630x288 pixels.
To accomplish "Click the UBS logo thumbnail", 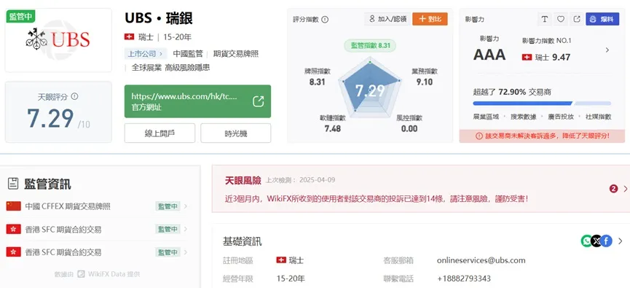I will (x=58, y=40).
